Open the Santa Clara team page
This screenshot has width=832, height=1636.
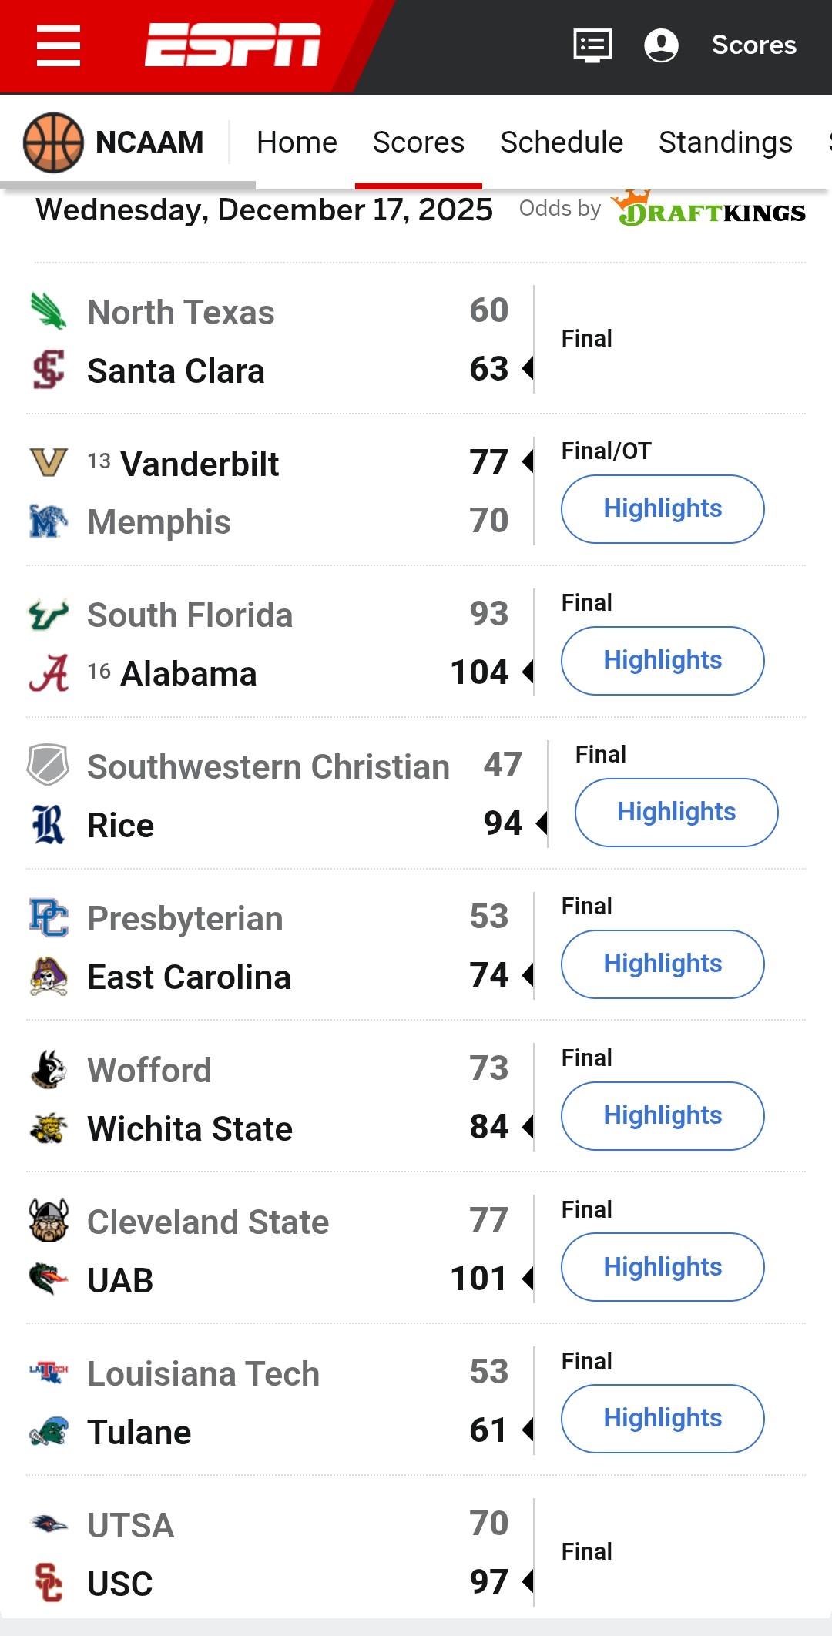[176, 371]
